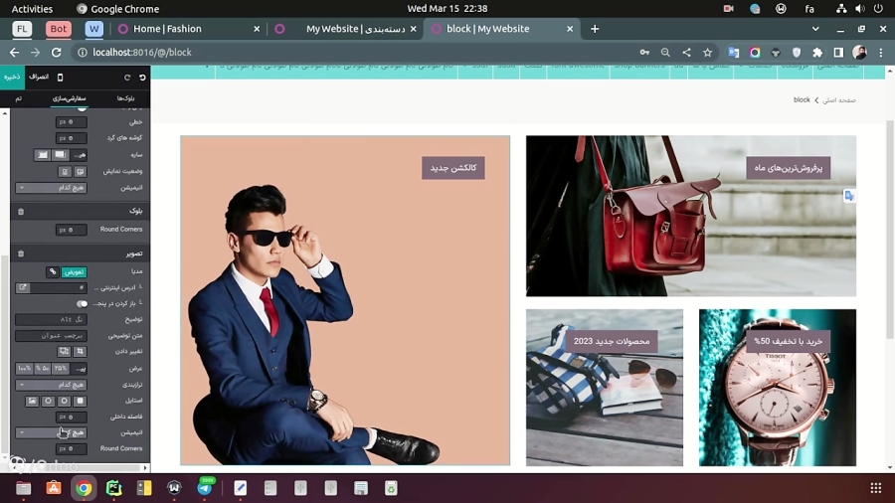895x503 pixels.
Task: Choose the thumbnail-frame image style icon
Action: (32, 401)
